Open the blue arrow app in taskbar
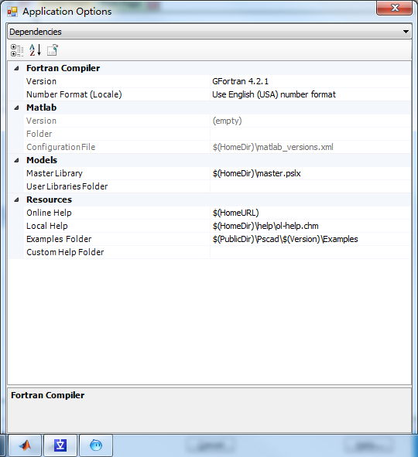 pos(60,445)
